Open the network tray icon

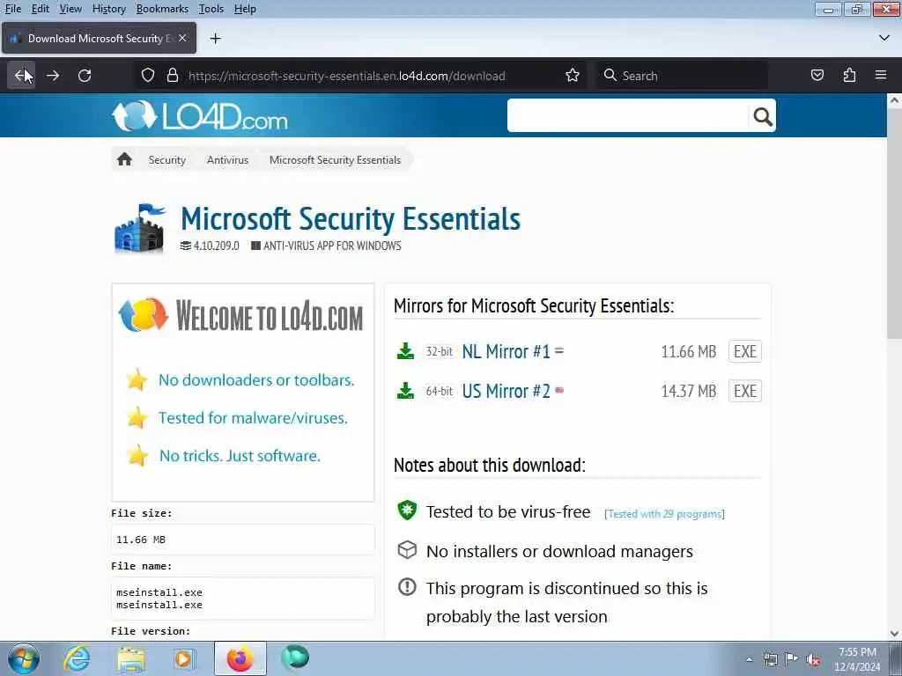[x=770, y=659]
